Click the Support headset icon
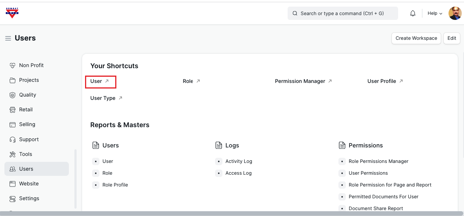 (13, 139)
